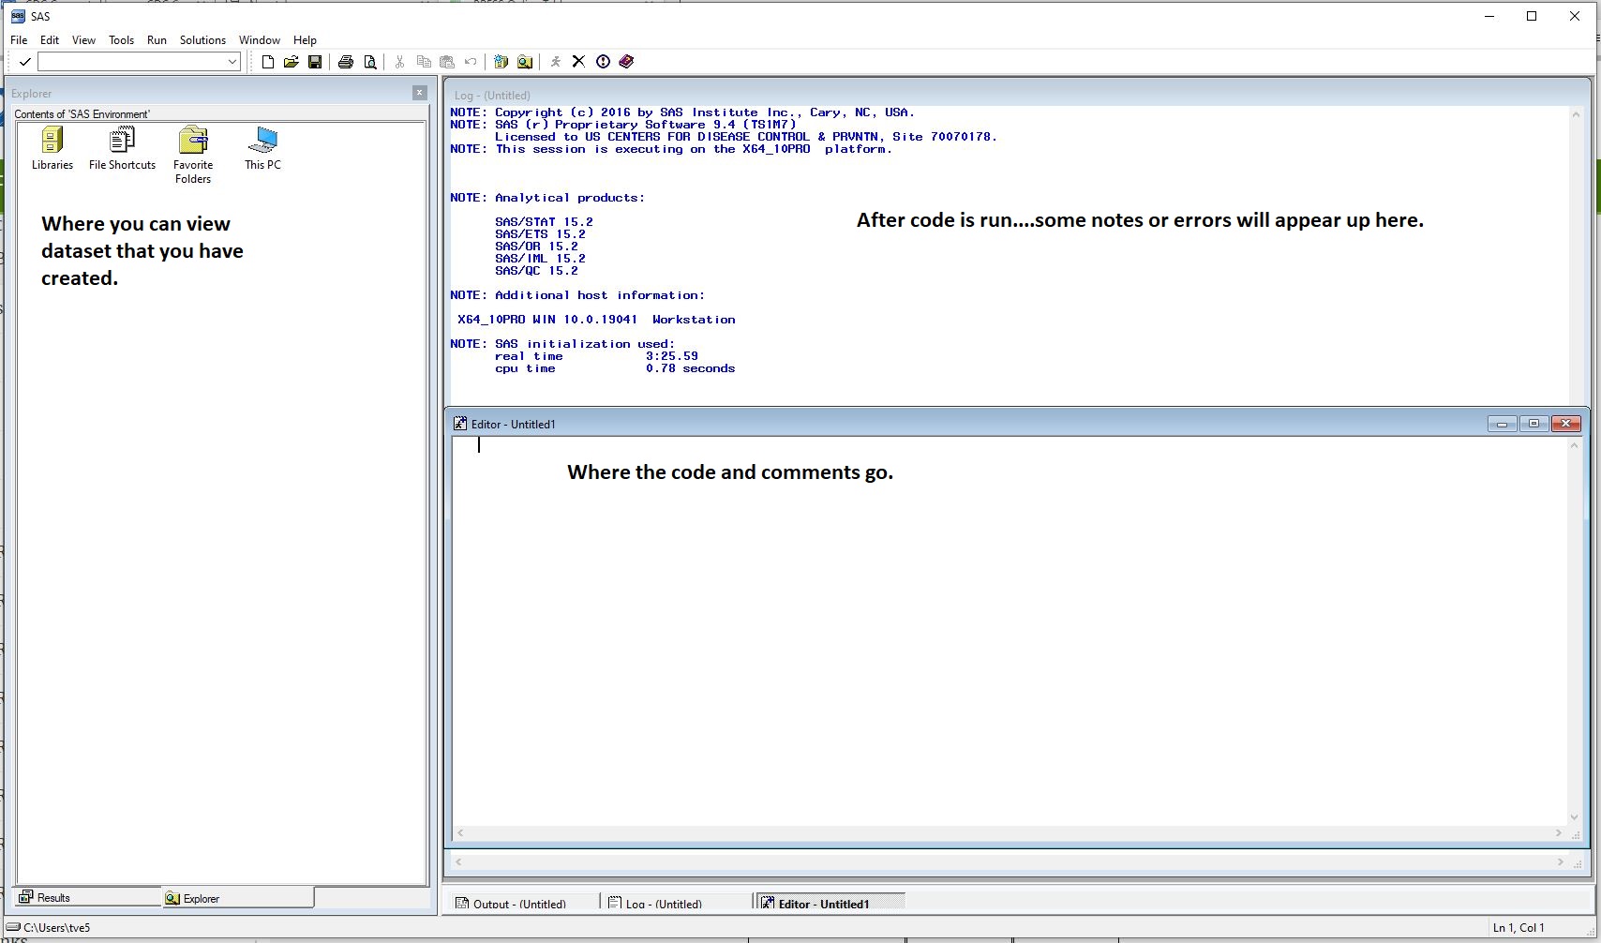
Task: Open the Solutions menu
Action: coord(202,40)
